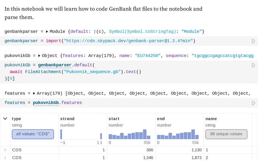Follow the pukovnikGb reference in features cell

(x=46, y=103)
